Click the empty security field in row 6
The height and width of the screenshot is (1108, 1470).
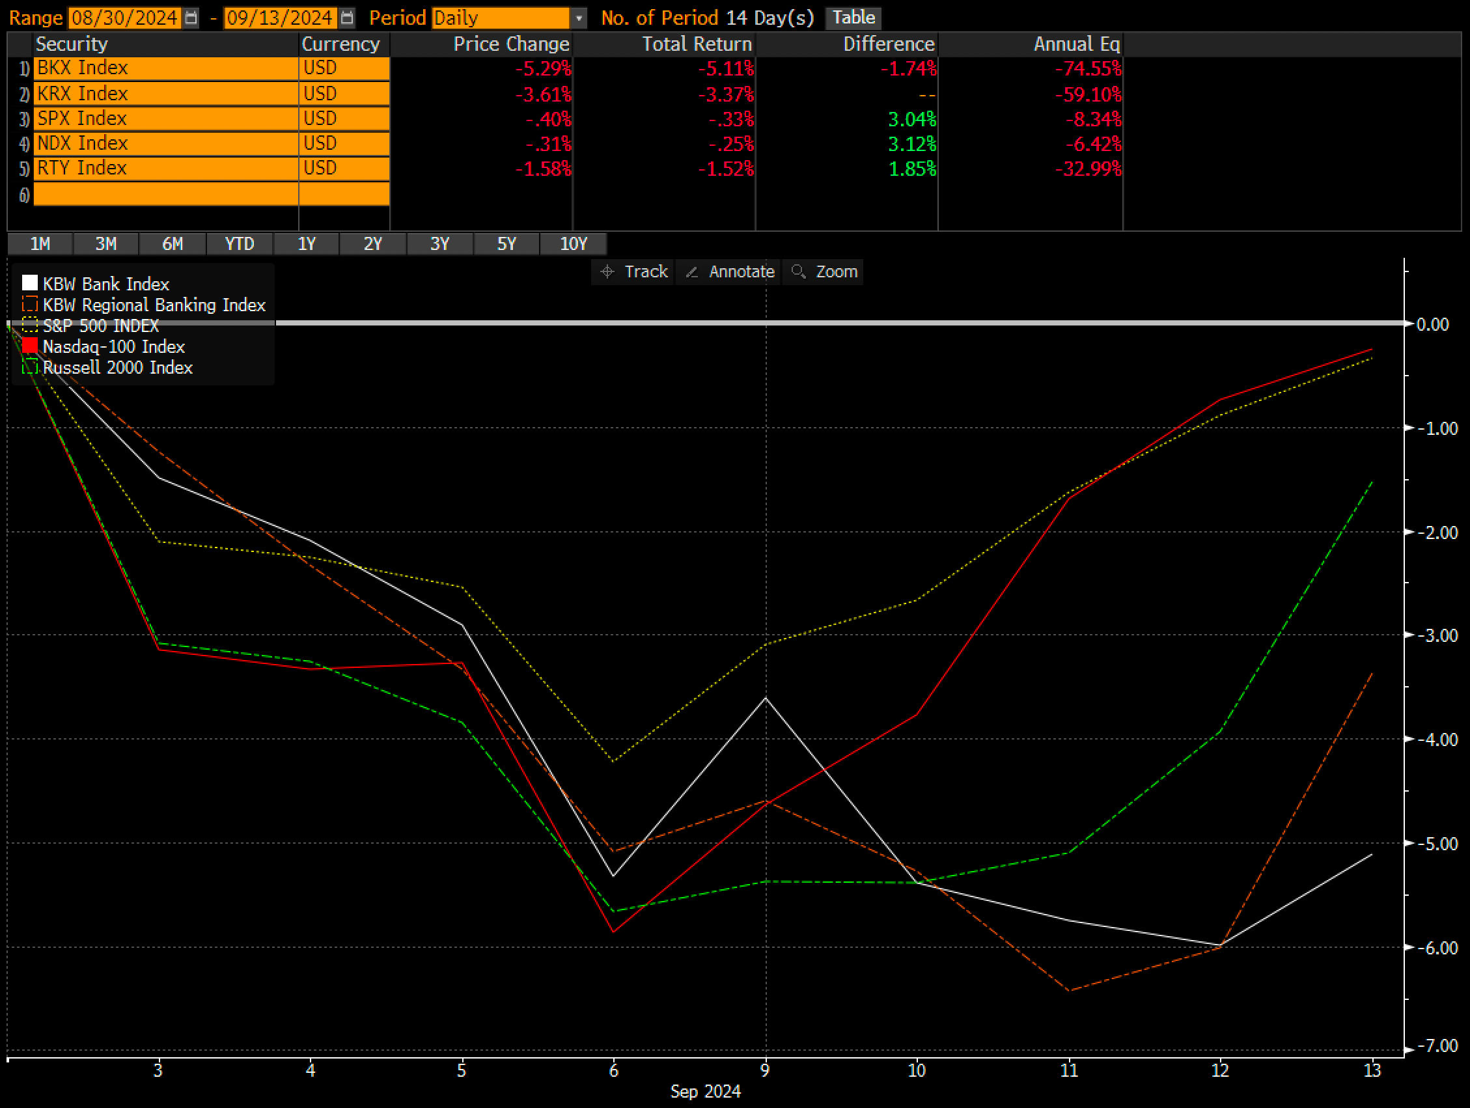point(166,194)
